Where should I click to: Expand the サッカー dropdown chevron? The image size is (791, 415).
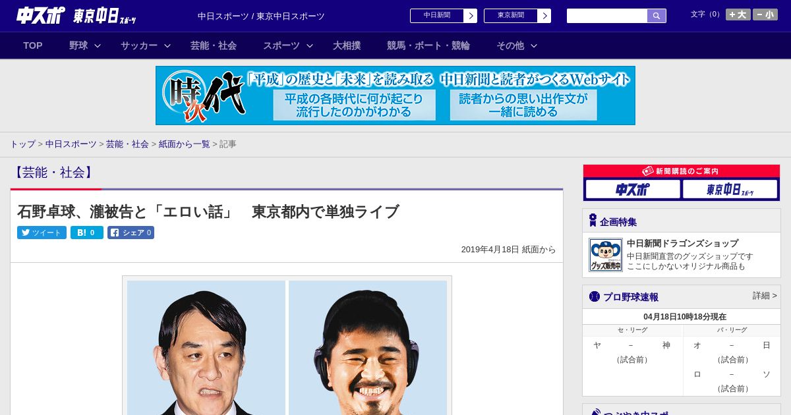coord(167,45)
